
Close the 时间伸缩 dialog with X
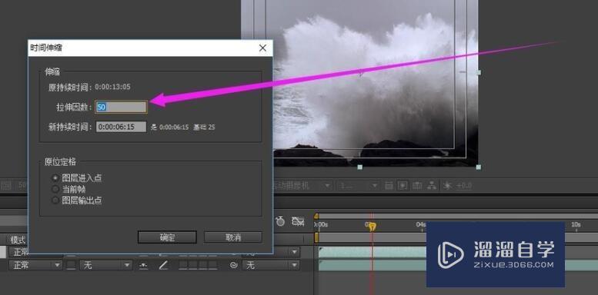[262, 48]
